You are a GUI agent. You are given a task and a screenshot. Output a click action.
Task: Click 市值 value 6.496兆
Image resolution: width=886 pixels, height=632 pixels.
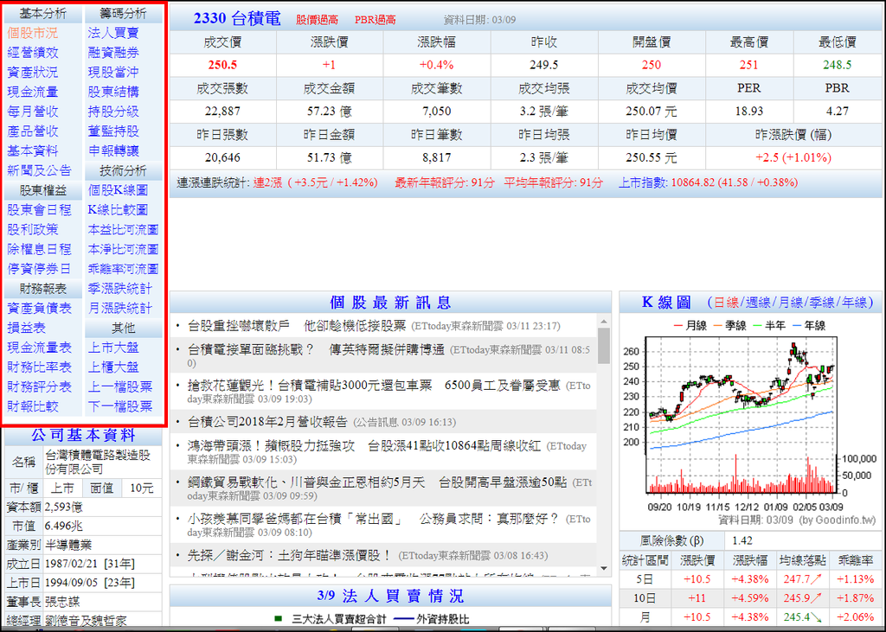(64, 527)
